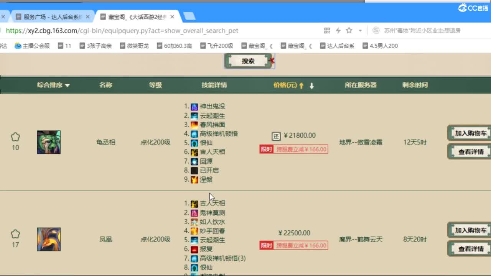Click the 涅槃 skill icon
Screen dimensions: 491x276
194,180
